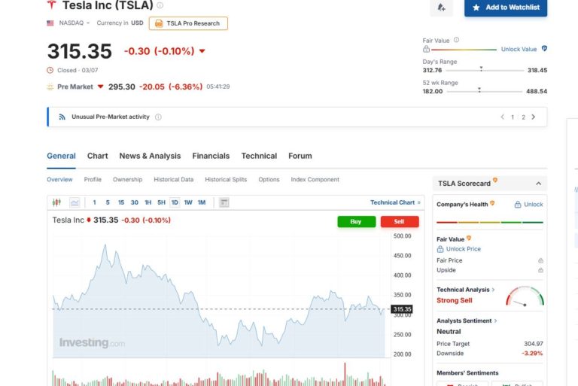Set chart interval to 5H
The height and width of the screenshot is (386, 578).
click(161, 202)
